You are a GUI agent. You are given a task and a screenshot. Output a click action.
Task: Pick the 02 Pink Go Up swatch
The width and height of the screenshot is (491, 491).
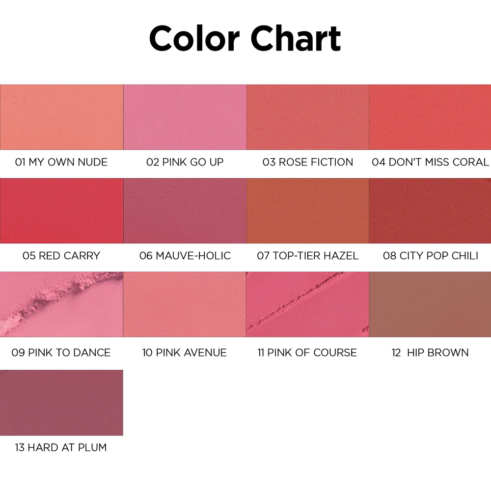[x=185, y=117]
